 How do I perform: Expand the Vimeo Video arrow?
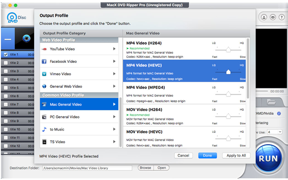point(114,74)
